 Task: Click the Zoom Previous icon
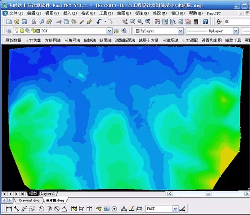[148, 21]
